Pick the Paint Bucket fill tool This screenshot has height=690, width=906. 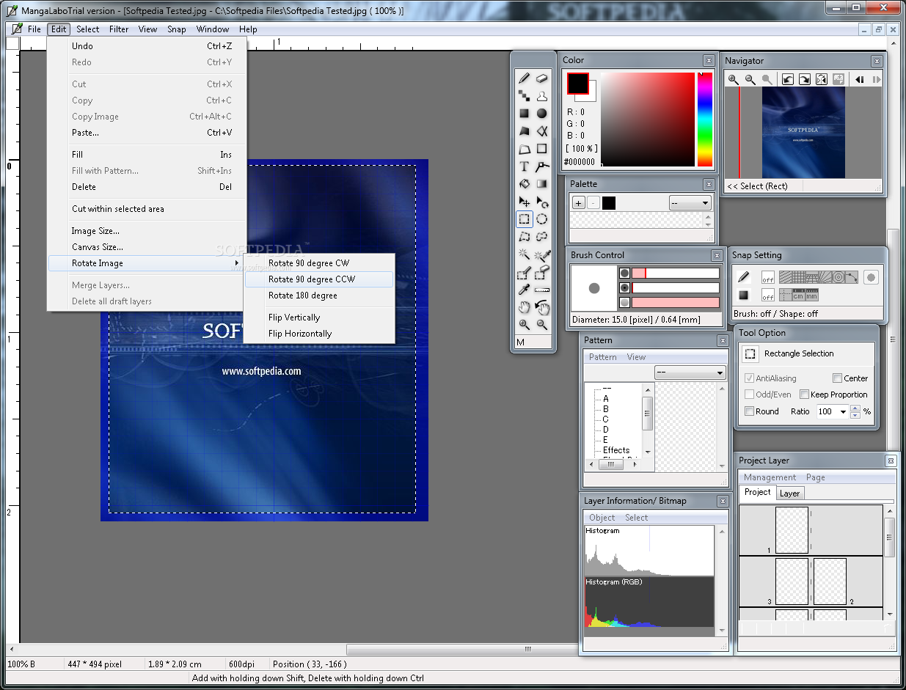coord(525,184)
